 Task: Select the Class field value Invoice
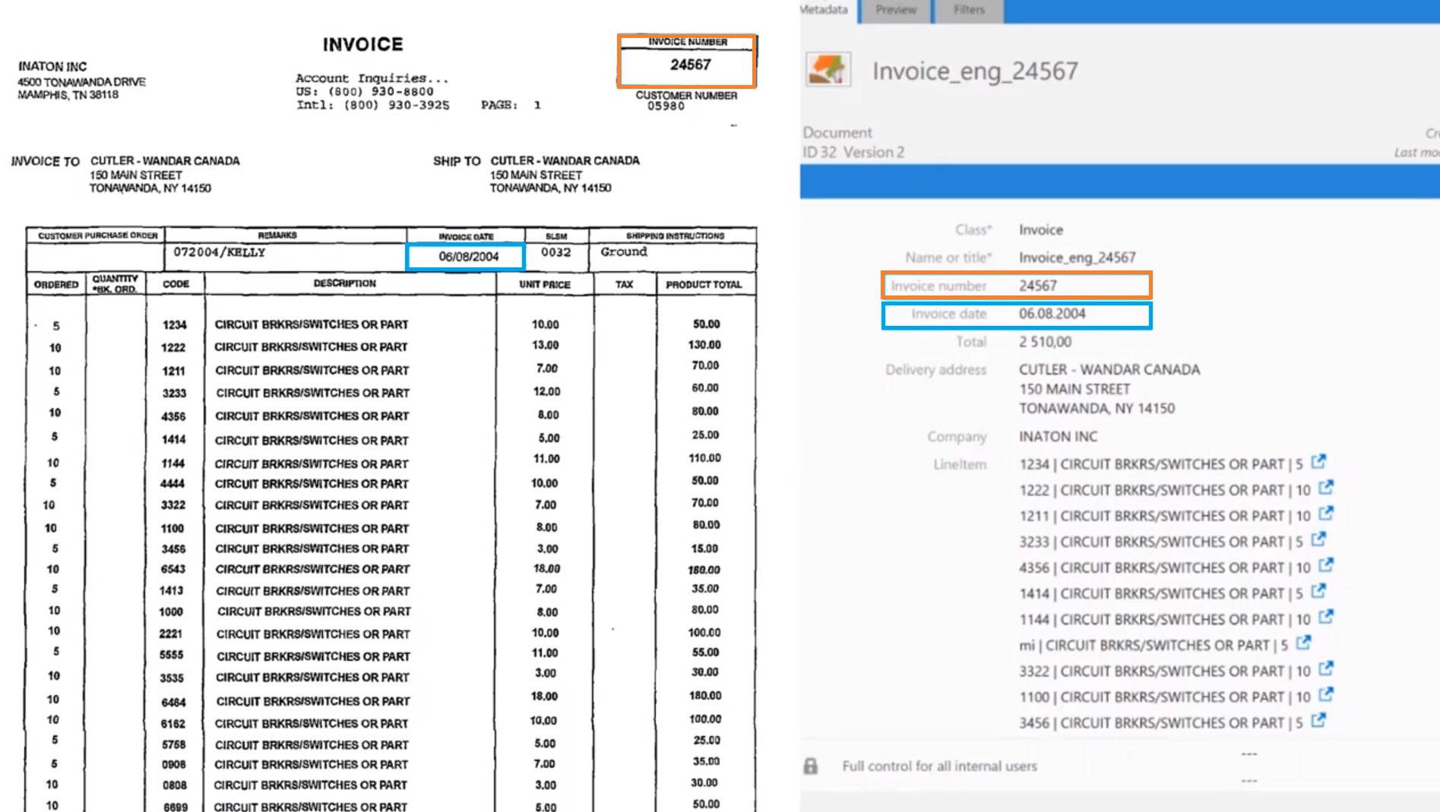1040,229
